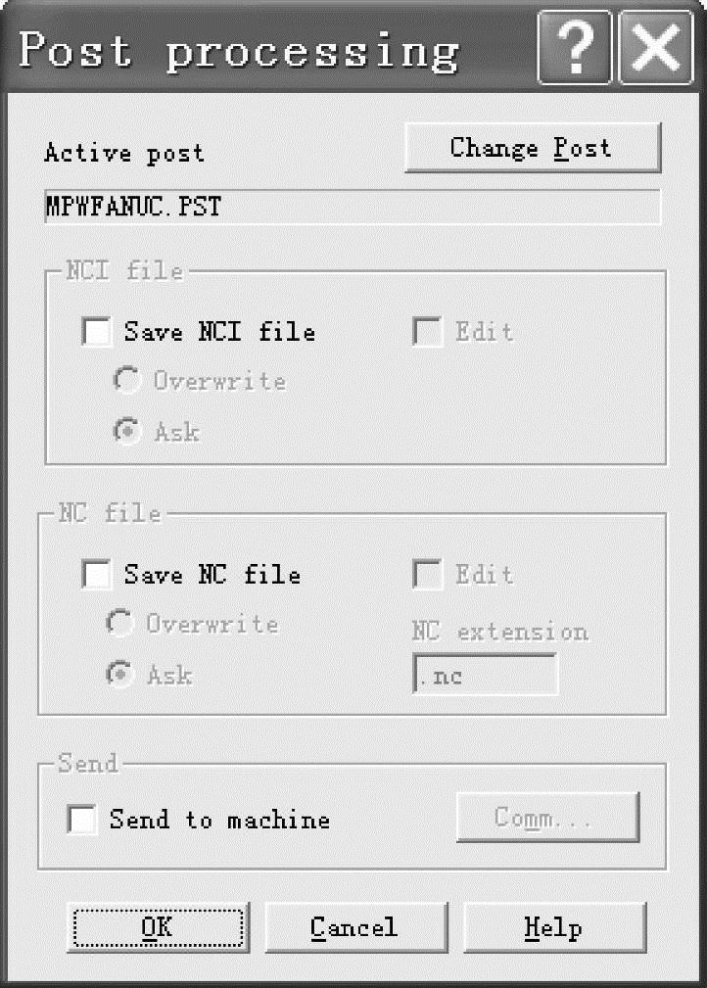Toggle Edit checkbox in NC file group

click(x=427, y=575)
